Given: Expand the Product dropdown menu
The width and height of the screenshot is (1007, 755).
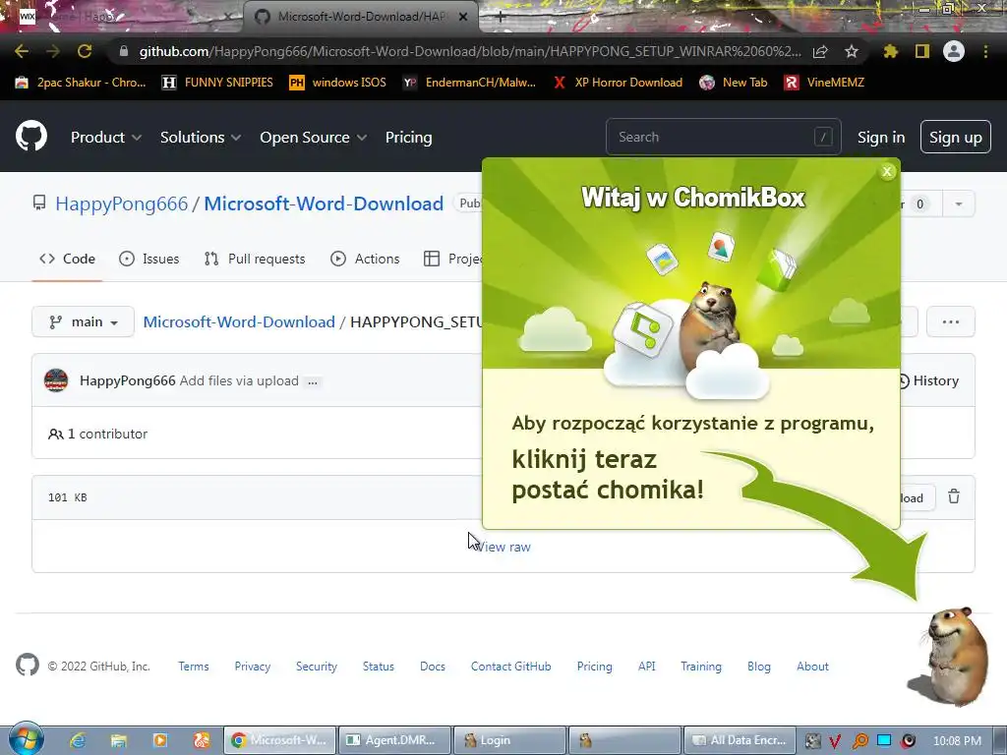Looking at the screenshot, I should [x=106, y=137].
